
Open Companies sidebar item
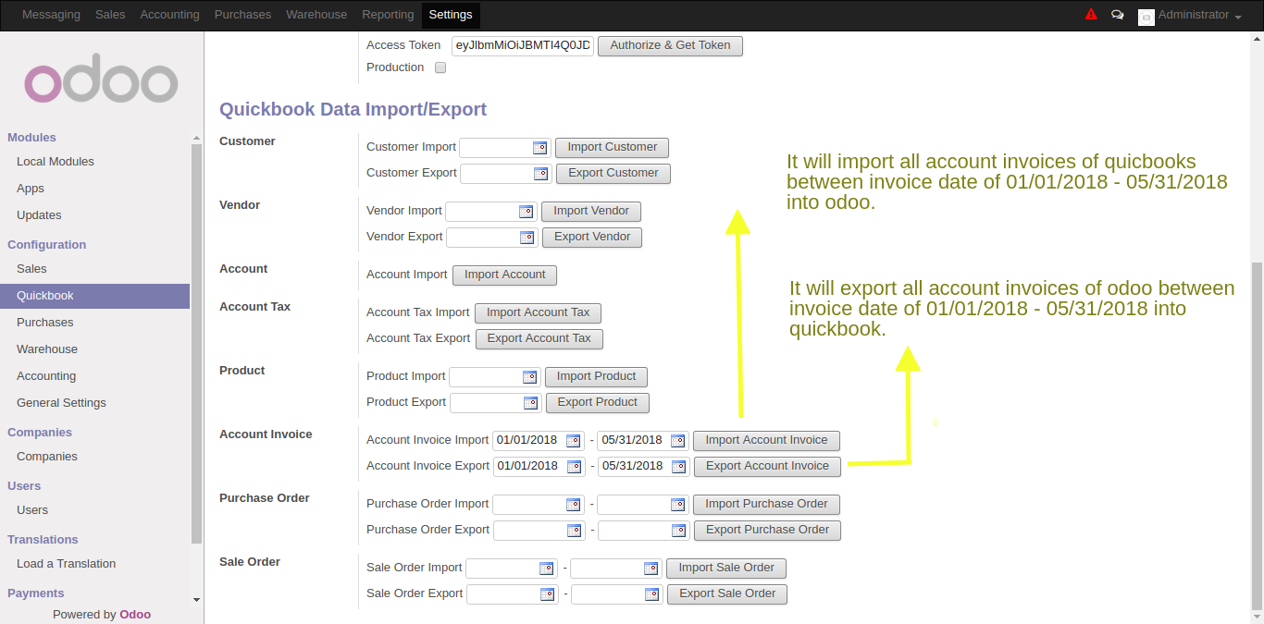click(x=47, y=457)
